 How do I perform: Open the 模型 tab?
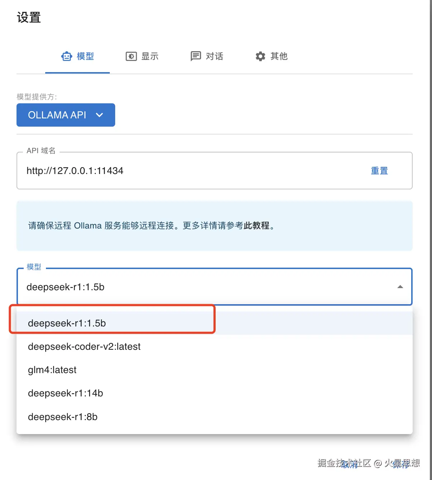78,56
